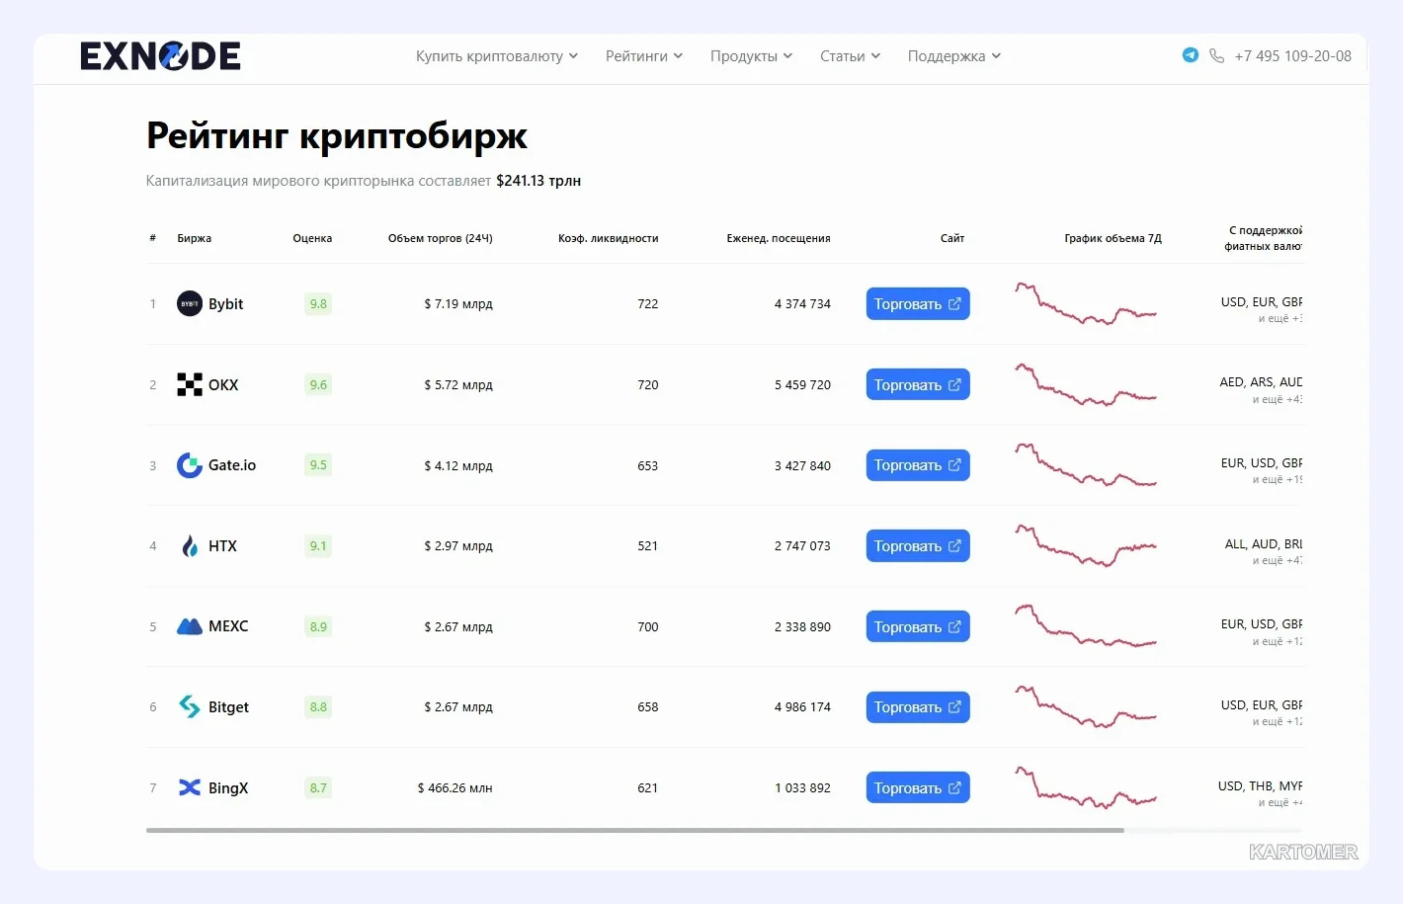Sort by Еженед. посещения header
This screenshot has height=904, width=1403.
coord(779,238)
